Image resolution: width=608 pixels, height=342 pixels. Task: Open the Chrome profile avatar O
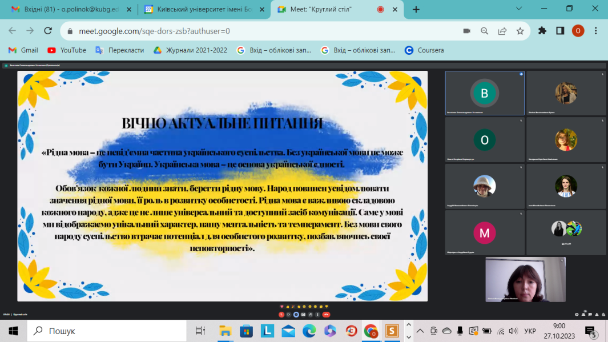[578, 31]
